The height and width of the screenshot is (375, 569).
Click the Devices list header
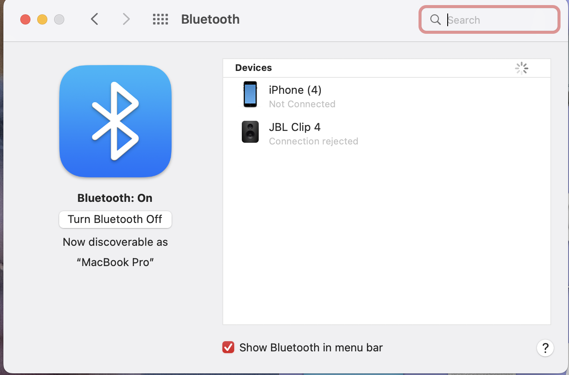pos(254,68)
